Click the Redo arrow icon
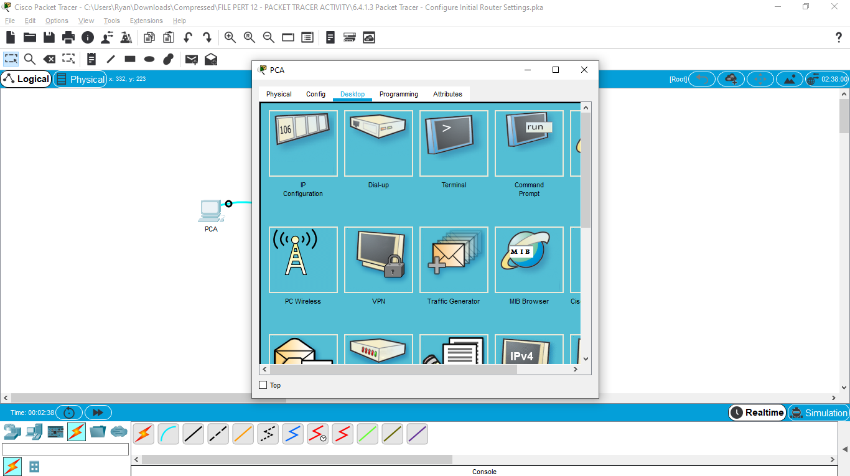The image size is (850, 476). point(207,37)
